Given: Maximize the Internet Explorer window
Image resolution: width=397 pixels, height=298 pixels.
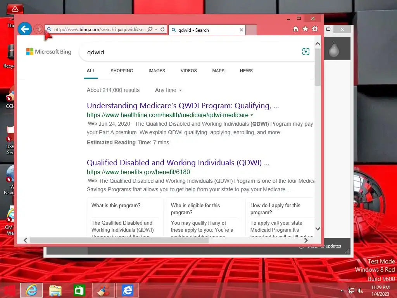Looking at the screenshot, I should pos(299,19).
